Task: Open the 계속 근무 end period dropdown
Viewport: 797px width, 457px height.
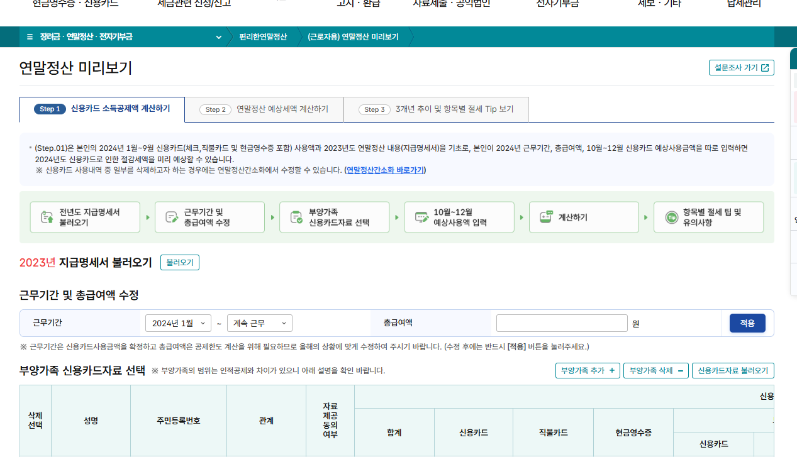Action: (258, 322)
